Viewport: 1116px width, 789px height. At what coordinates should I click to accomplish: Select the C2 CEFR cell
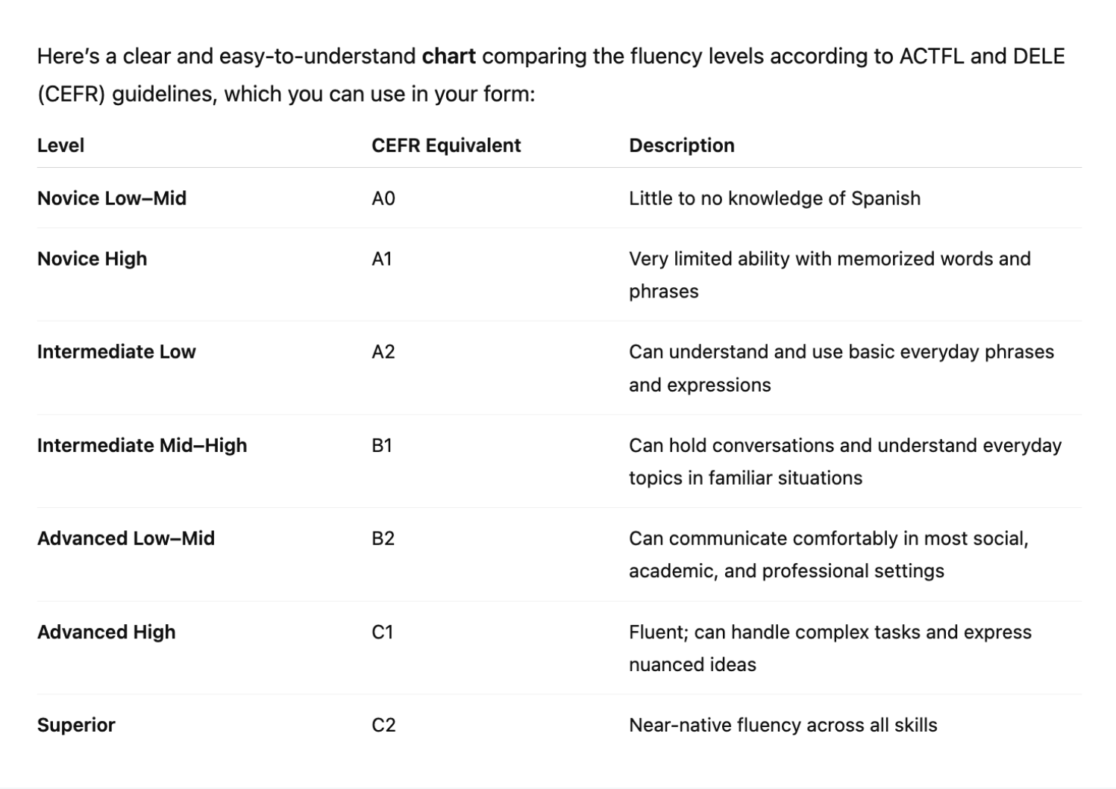383,725
